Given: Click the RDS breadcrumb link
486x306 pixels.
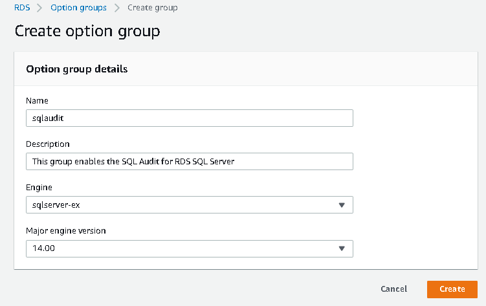Looking at the screenshot, I should tap(22, 8).
